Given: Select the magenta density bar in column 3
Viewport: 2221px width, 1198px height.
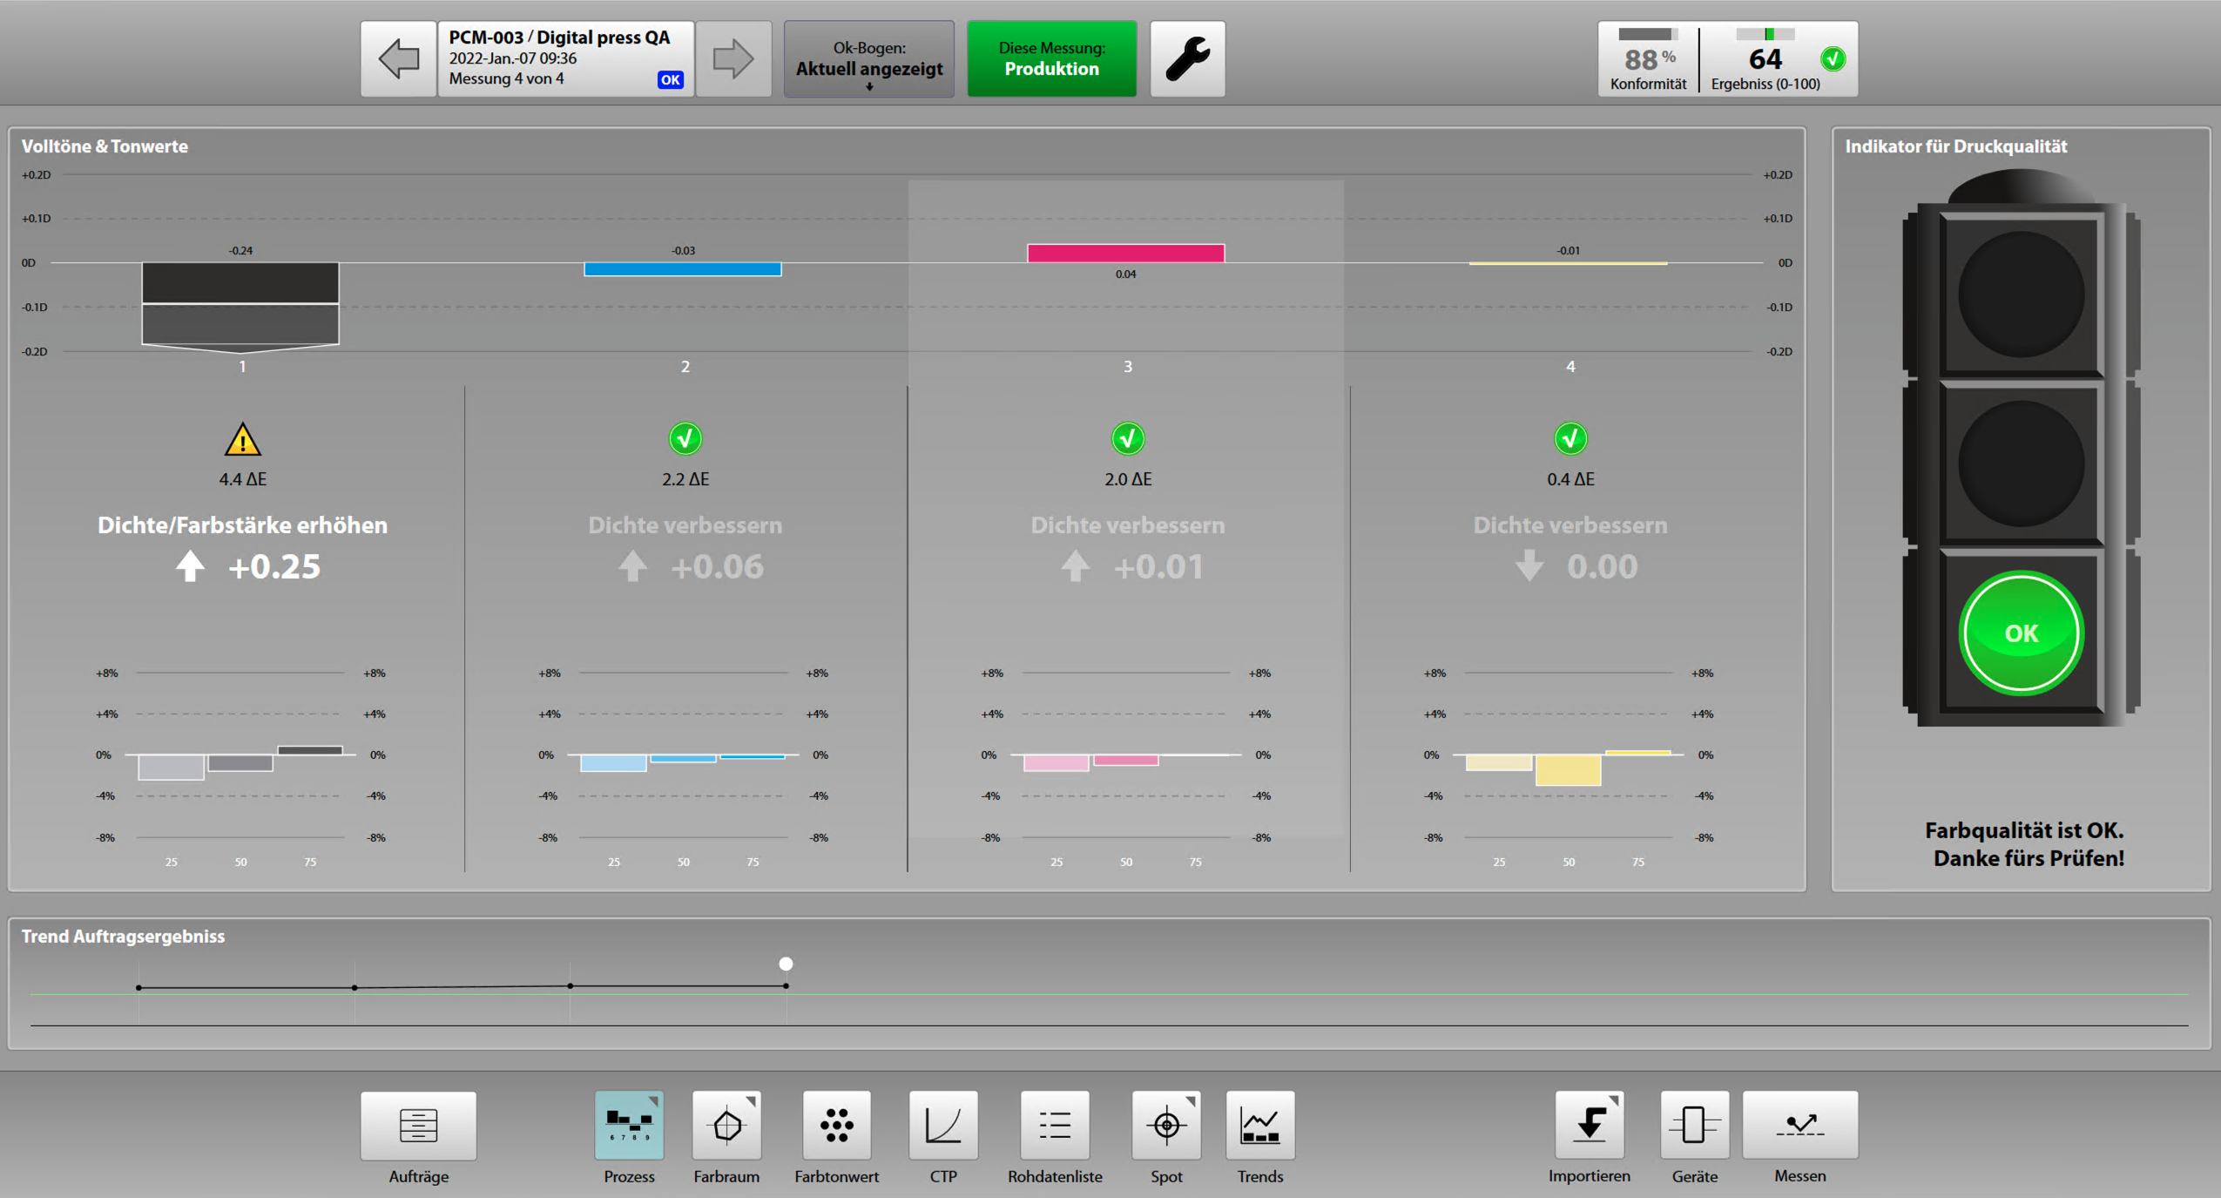Looking at the screenshot, I should point(1125,253).
